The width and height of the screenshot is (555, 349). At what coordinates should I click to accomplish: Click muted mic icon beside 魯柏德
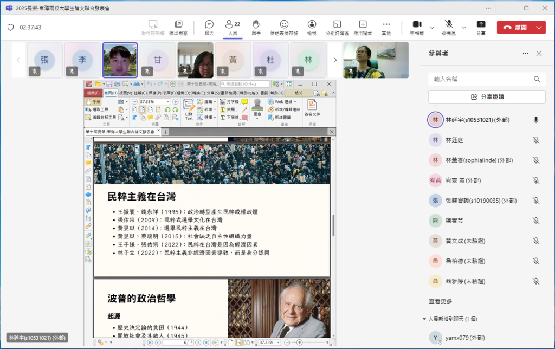536,261
